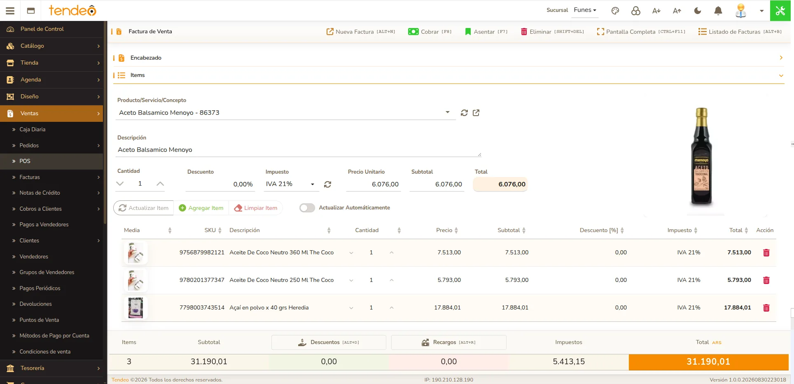Open notifications bell

tap(718, 11)
